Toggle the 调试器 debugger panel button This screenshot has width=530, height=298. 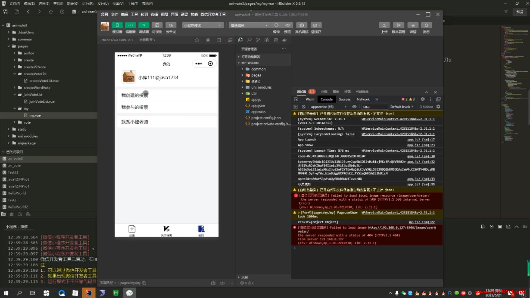coord(144,25)
